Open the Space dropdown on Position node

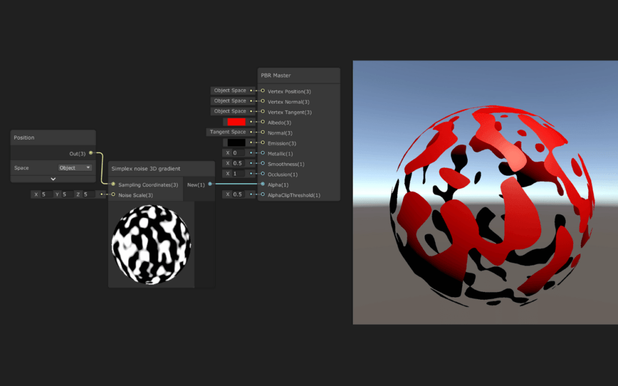coord(74,167)
